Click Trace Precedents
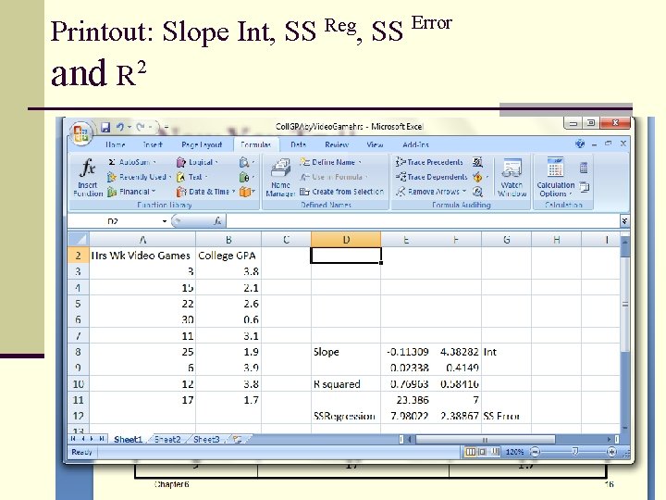 click(429, 162)
